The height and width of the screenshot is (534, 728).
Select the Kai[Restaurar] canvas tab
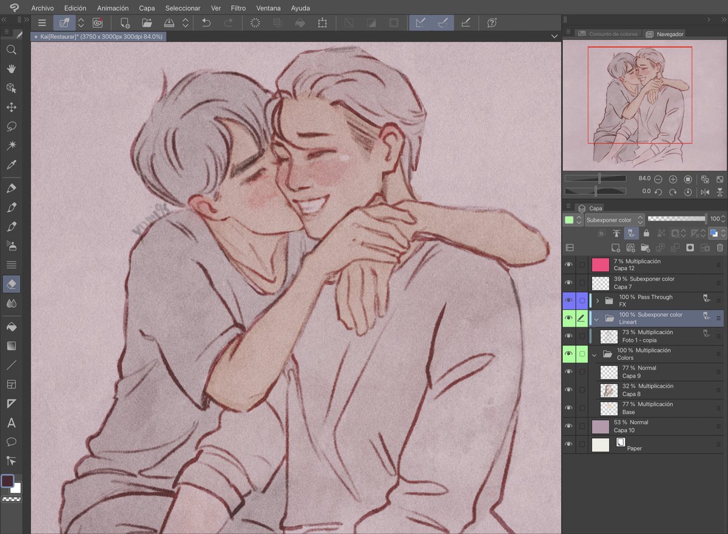click(98, 36)
